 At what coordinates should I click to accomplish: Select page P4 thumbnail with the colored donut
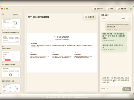point(11,72)
